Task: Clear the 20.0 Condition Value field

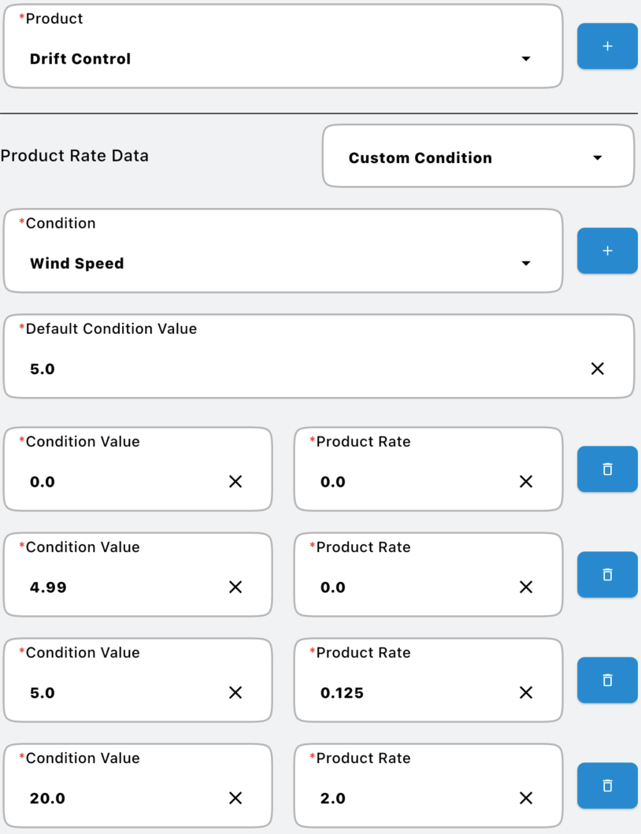Action: tap(235, 799)
